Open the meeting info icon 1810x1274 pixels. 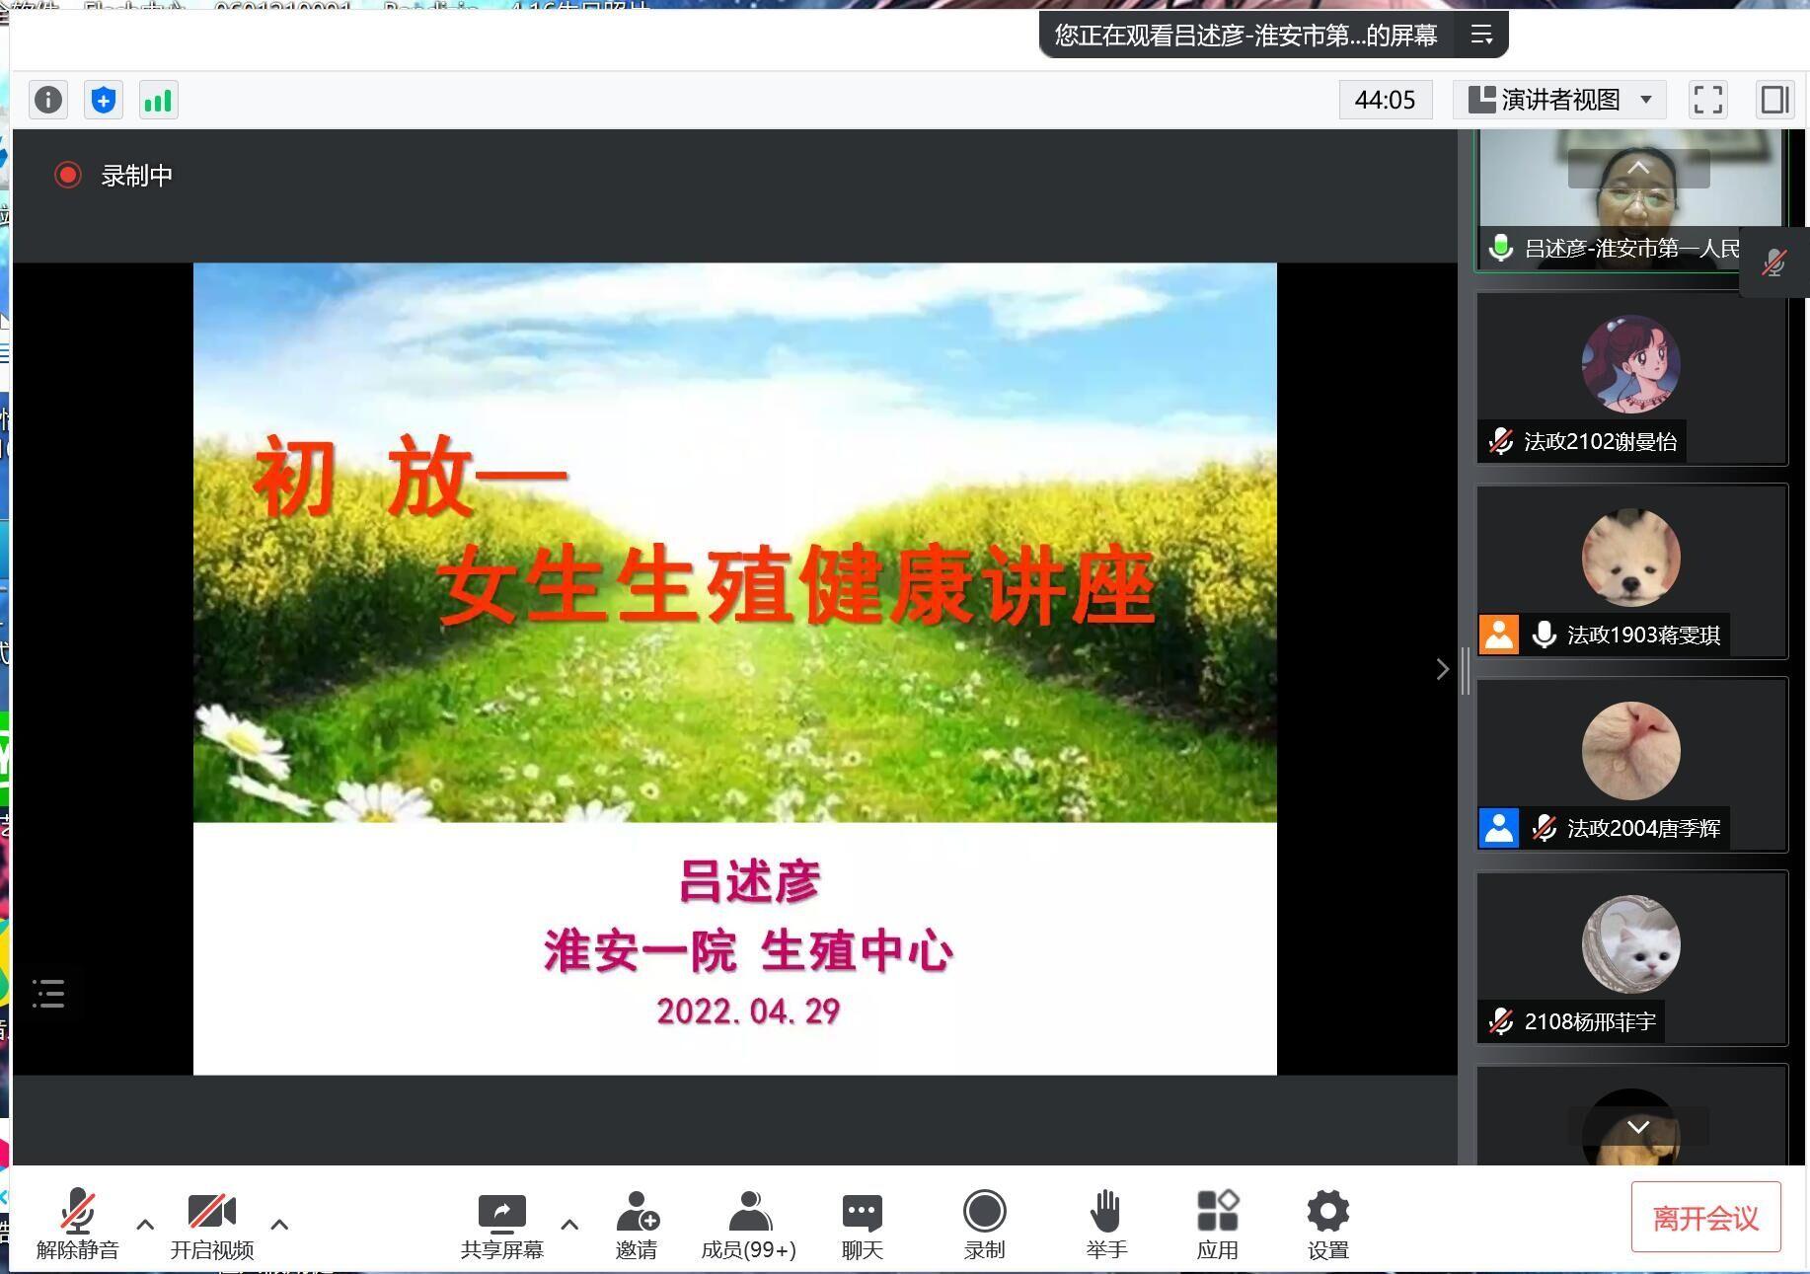click(47, 100)
